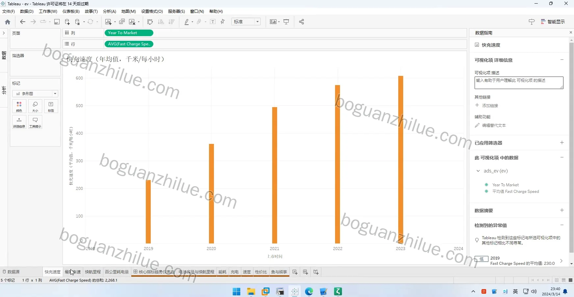
Task: Open mark type dropdown showing 条形图
Action: (35, 94)
